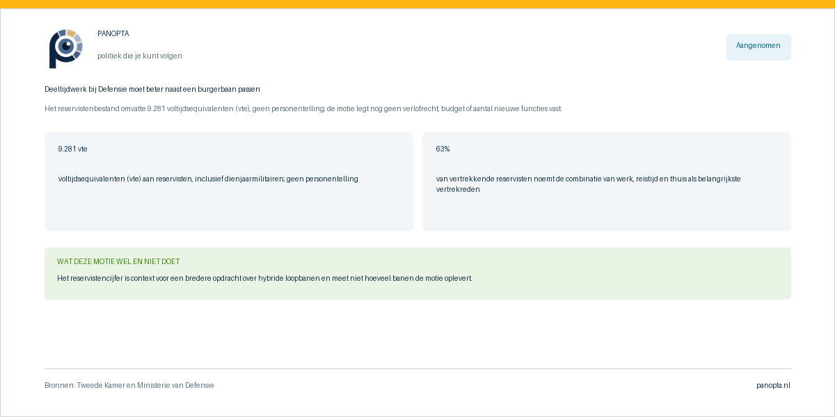This screenshot has height=417, width=835.
Task: Click the green 'Wat deze motie' info box
Action: point(417,273)
